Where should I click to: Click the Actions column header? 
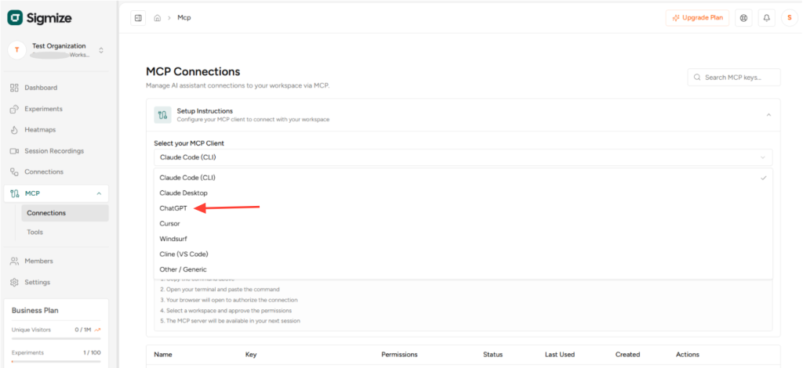[687, 355]
